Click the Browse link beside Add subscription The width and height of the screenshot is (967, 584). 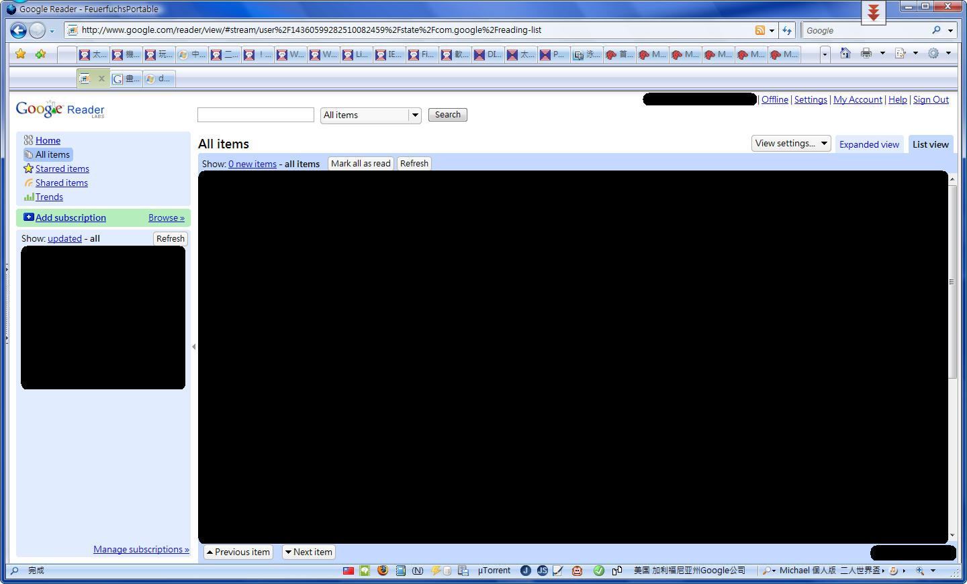pos(167,217)
